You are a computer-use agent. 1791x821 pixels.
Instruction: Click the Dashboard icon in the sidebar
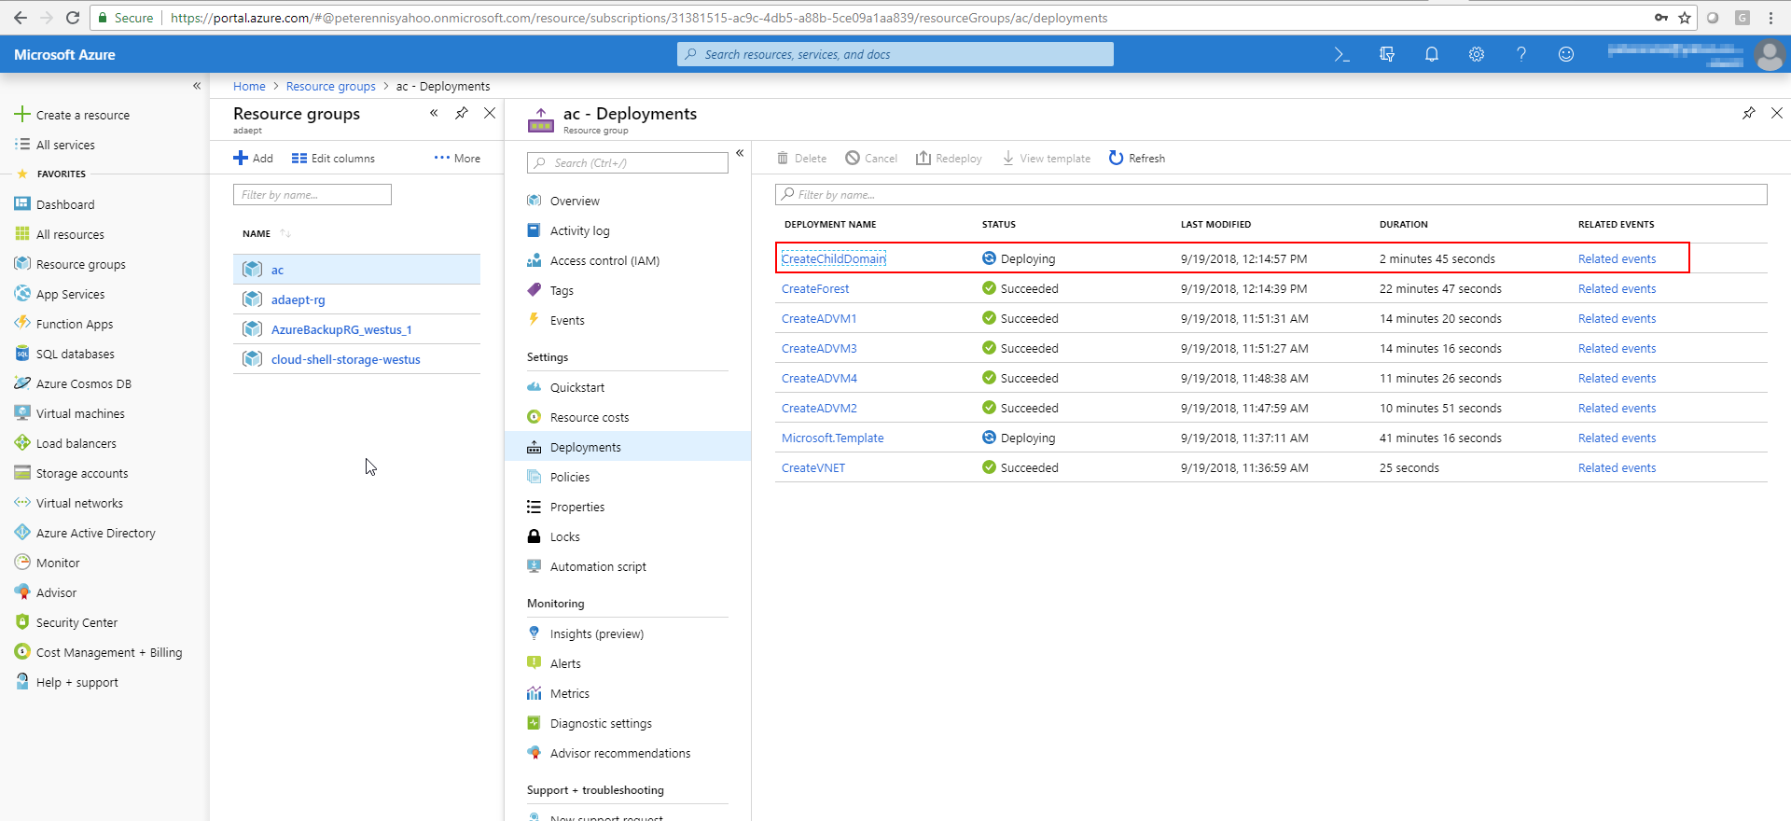click(22, 203)
